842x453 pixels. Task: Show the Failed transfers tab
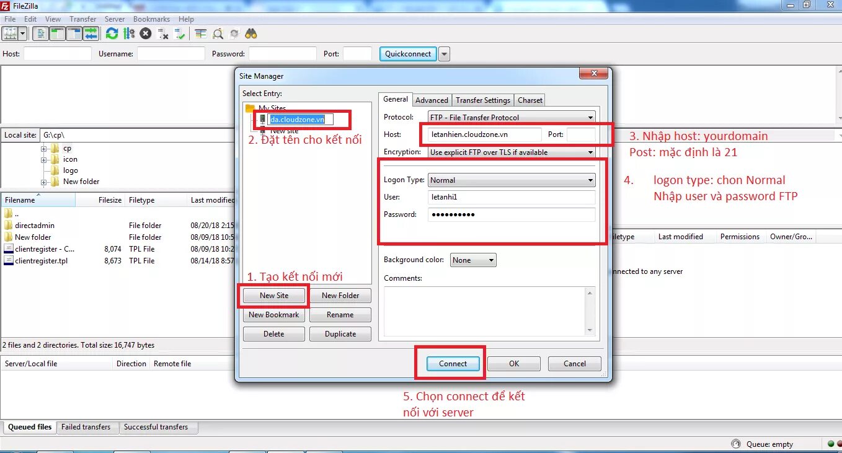pos(86,427)
